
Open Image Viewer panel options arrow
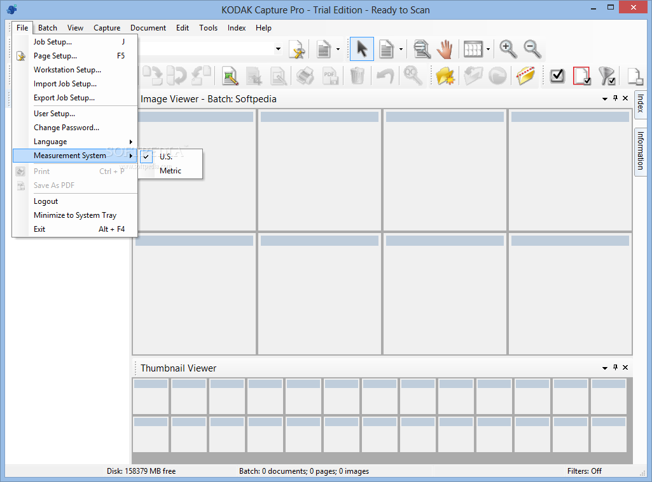pos(604,99)
